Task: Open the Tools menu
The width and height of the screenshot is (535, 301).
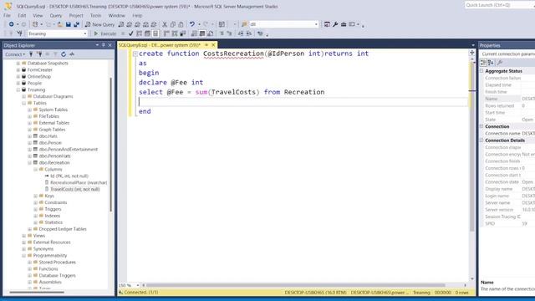Action: click(95, 15)
